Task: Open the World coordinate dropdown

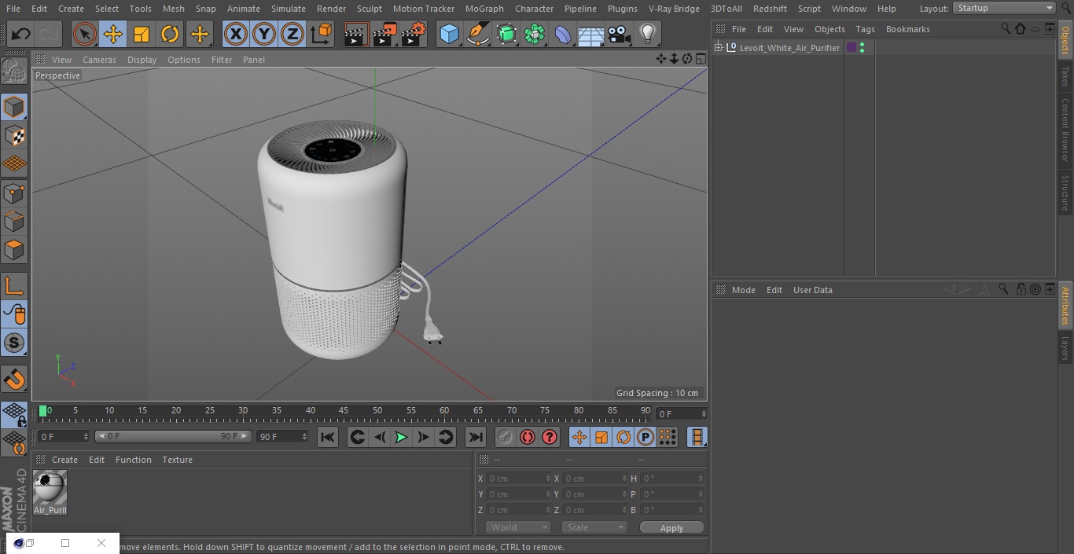Action: [x=517, y=527]
